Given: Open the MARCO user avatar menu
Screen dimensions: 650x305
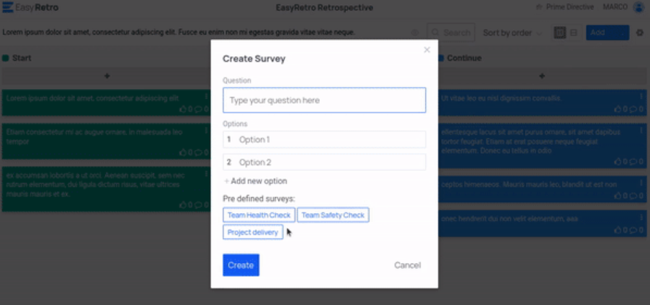Looking at the screenshot, I should point(638,7).
